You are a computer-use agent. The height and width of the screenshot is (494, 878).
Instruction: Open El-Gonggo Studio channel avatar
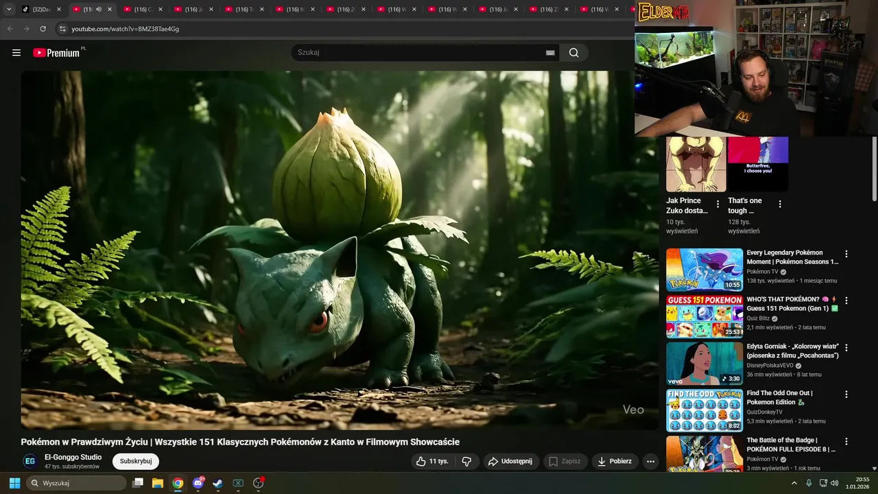coord(29,462)
